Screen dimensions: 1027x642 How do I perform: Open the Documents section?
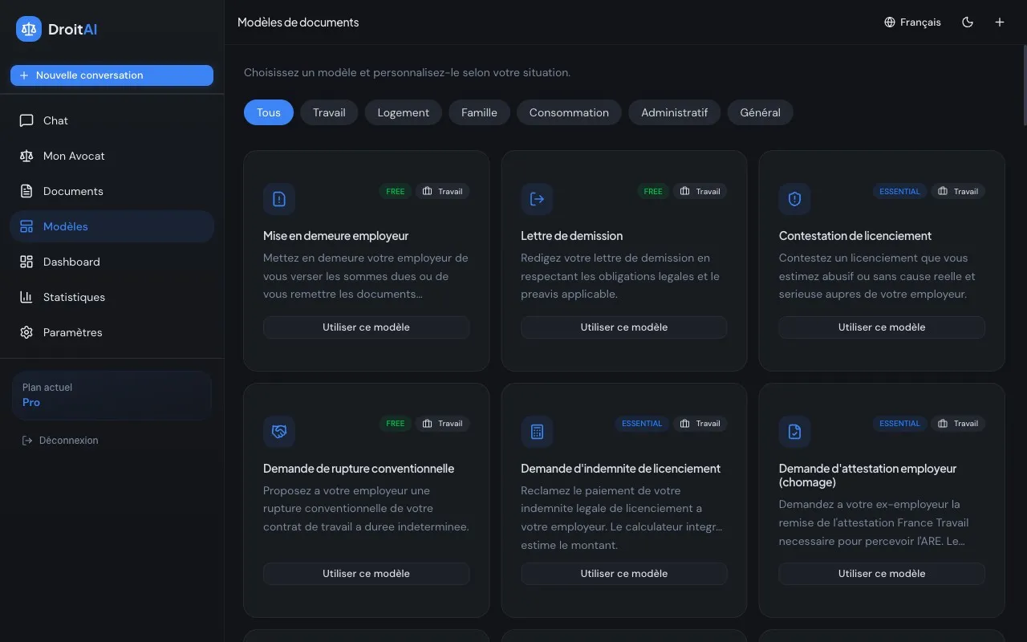[x=74, y=191]
